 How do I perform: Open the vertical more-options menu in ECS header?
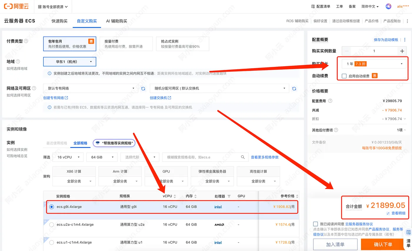[407, 21]
